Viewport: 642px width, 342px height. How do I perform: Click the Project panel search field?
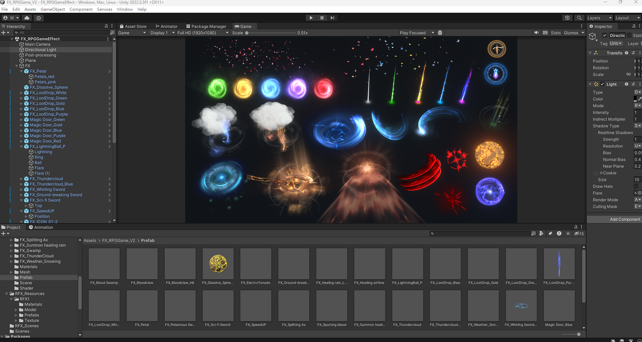[480, 234]
